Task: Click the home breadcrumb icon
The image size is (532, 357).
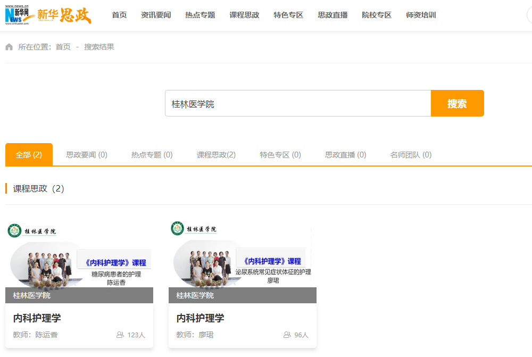Action: click(9, 47)
